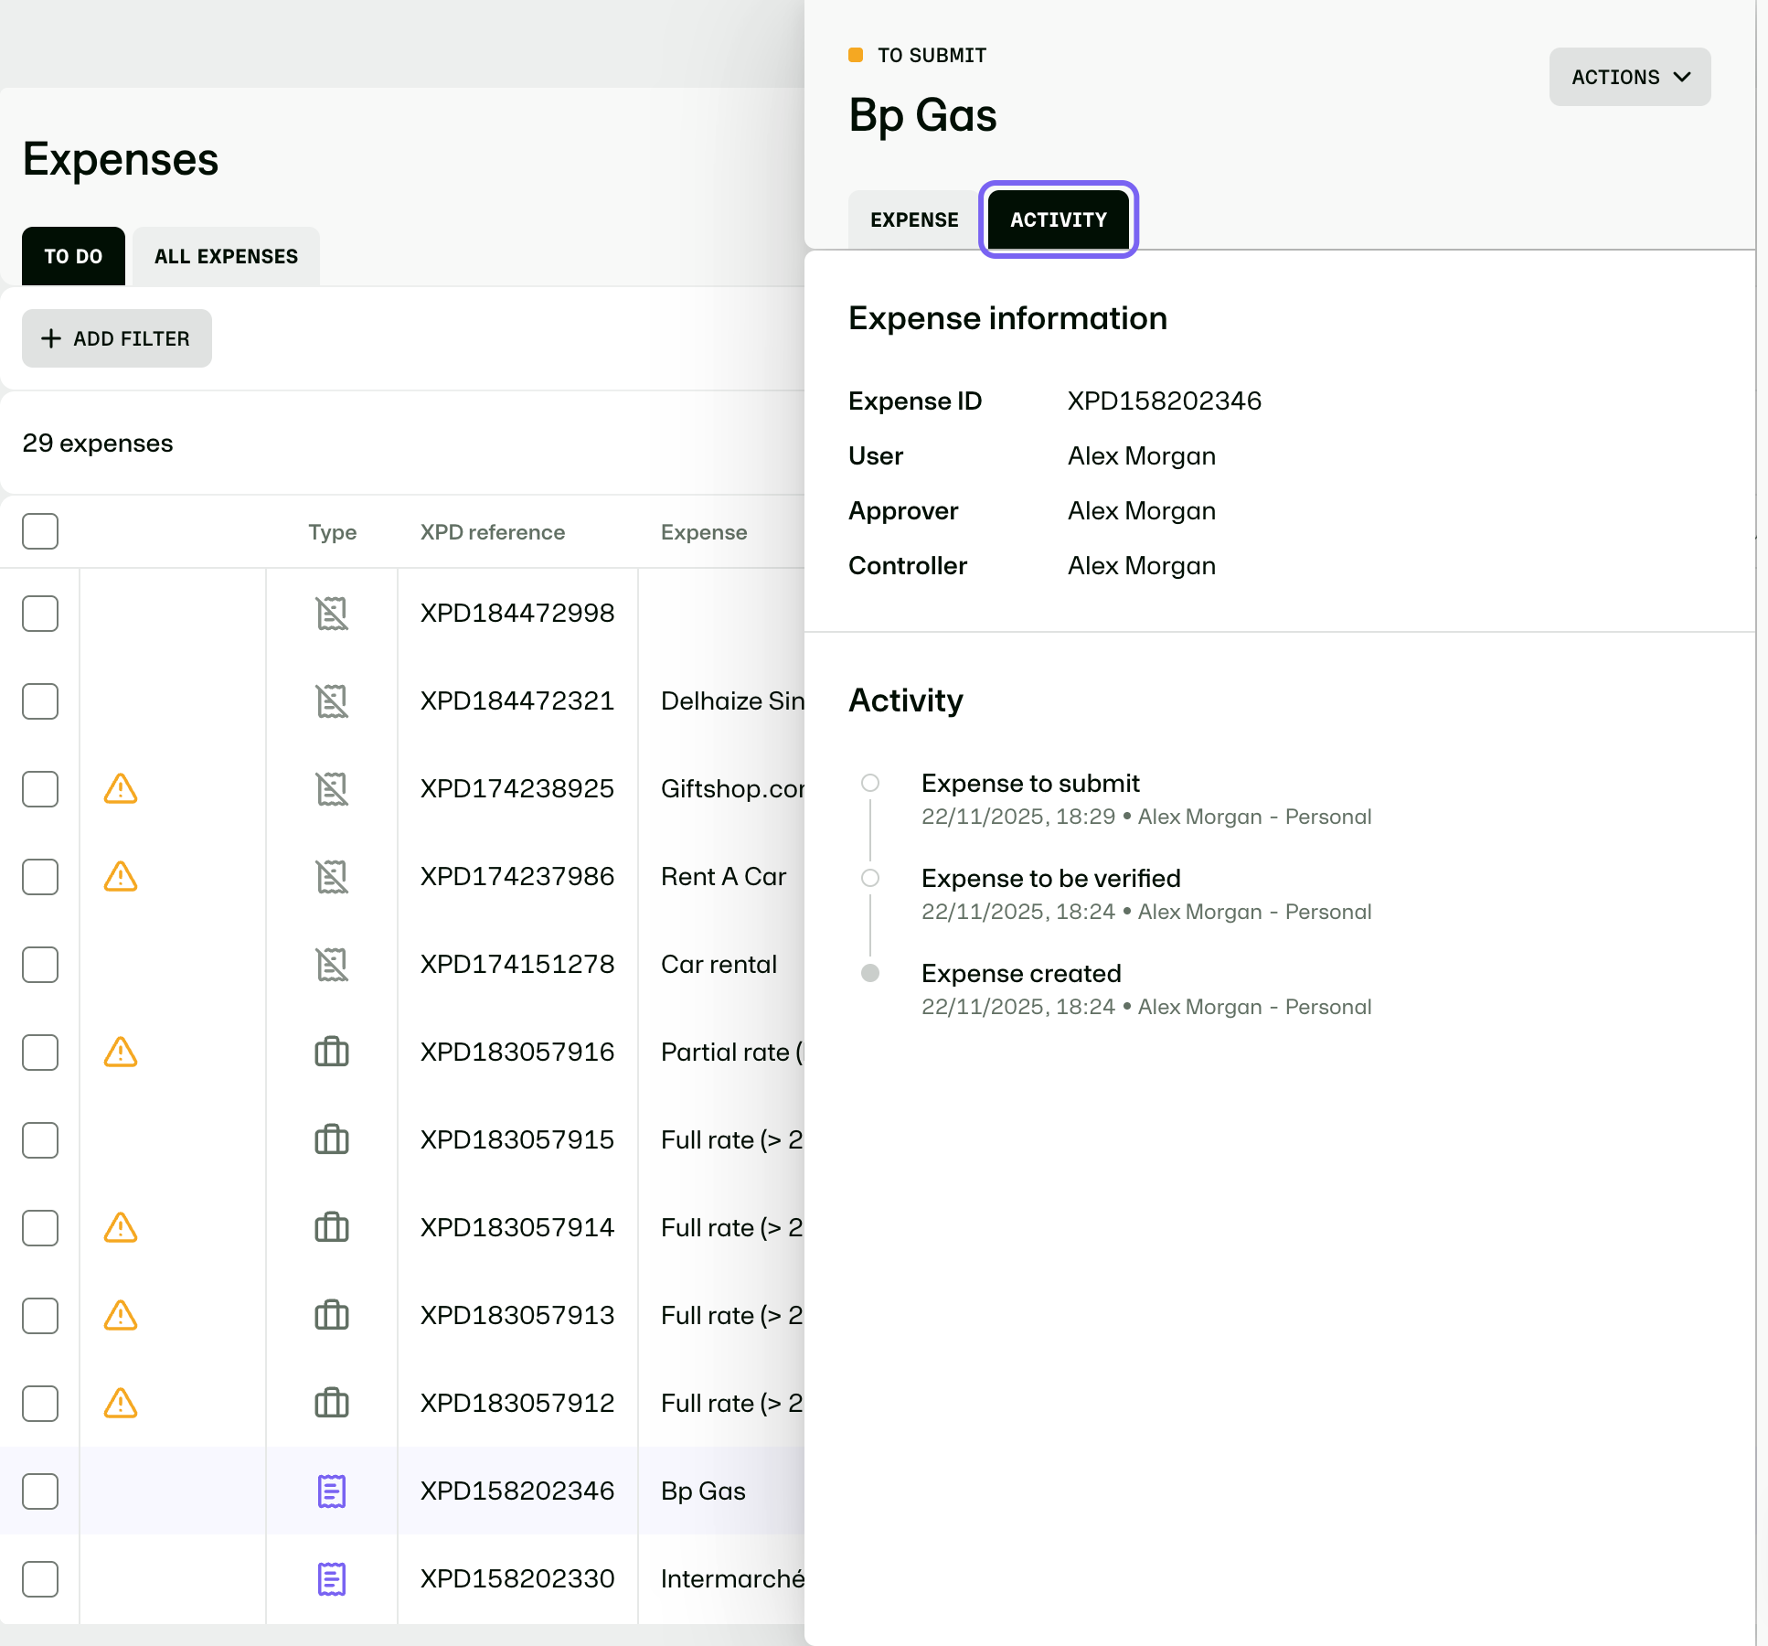Image resolution: width=1768 pixels, height=1646 pixels.
Task: Click the warning triangle for XPD174237986
Action: pyautogui.click(x=121, y=876)
